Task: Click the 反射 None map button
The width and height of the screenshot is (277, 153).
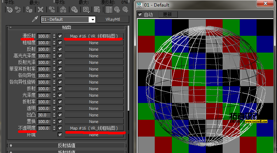Action: point(94,49)
